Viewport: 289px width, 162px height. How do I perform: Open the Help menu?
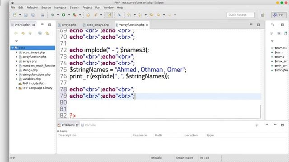tap(120, 8)
